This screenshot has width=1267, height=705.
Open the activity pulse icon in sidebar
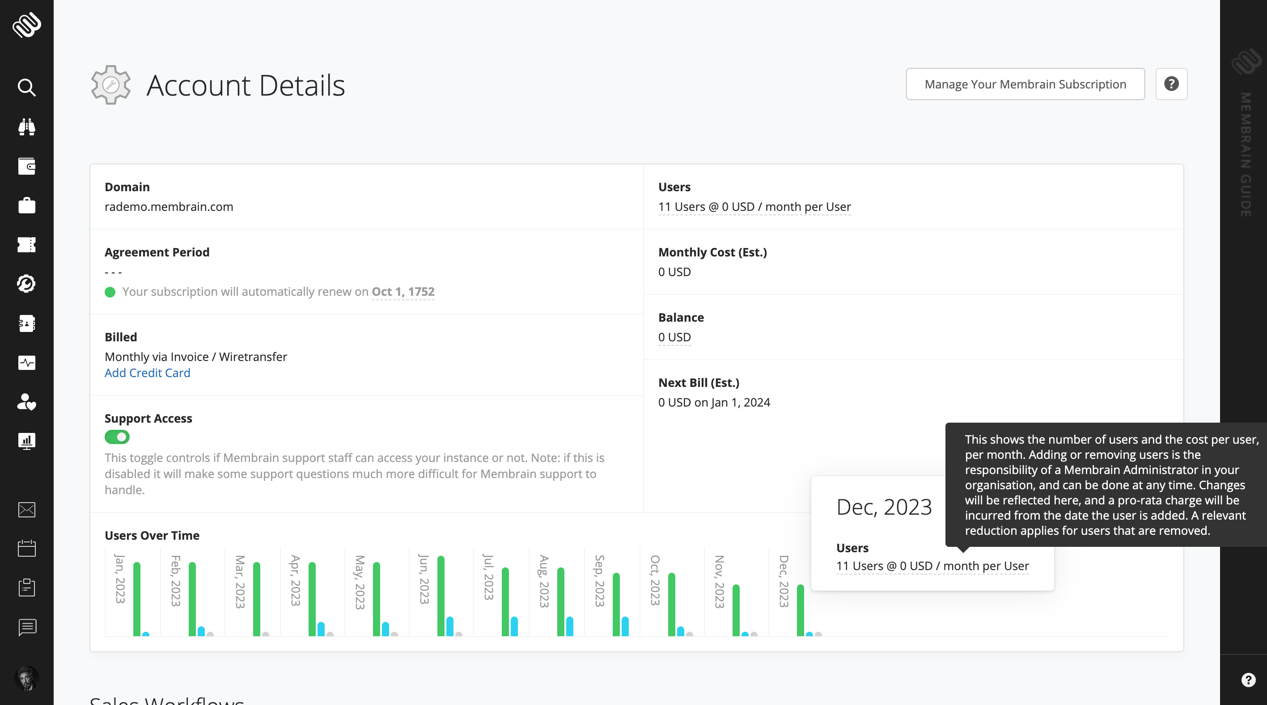click(26, 363)
